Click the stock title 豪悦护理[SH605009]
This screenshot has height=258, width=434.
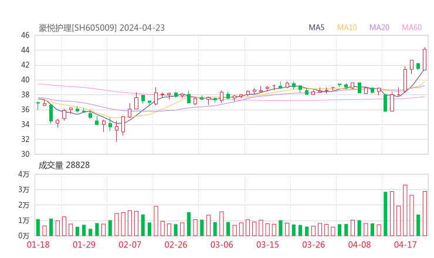coord(77,28)
